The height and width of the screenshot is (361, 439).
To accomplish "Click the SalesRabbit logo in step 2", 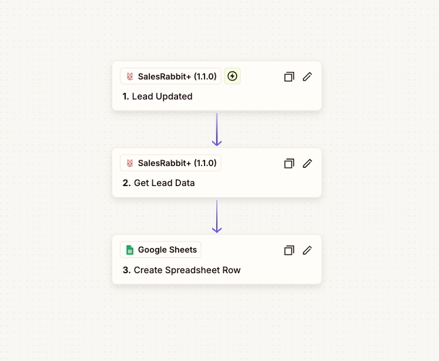I will pos(130,163).
